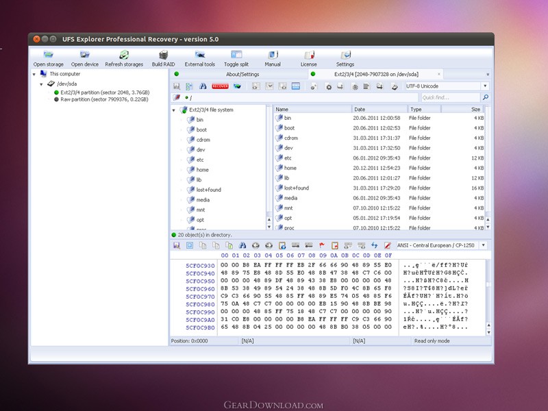Select the Ext2/3/4 [2048-7907328 on /dev/sda] tab
This screenshot has height=411, width=548.
pos(376,74)
